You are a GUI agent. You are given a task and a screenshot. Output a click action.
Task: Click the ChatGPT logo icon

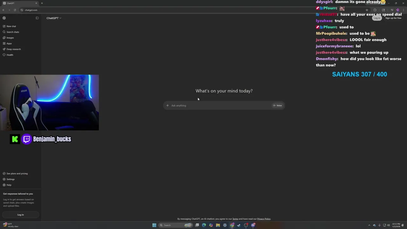[4, 18]
